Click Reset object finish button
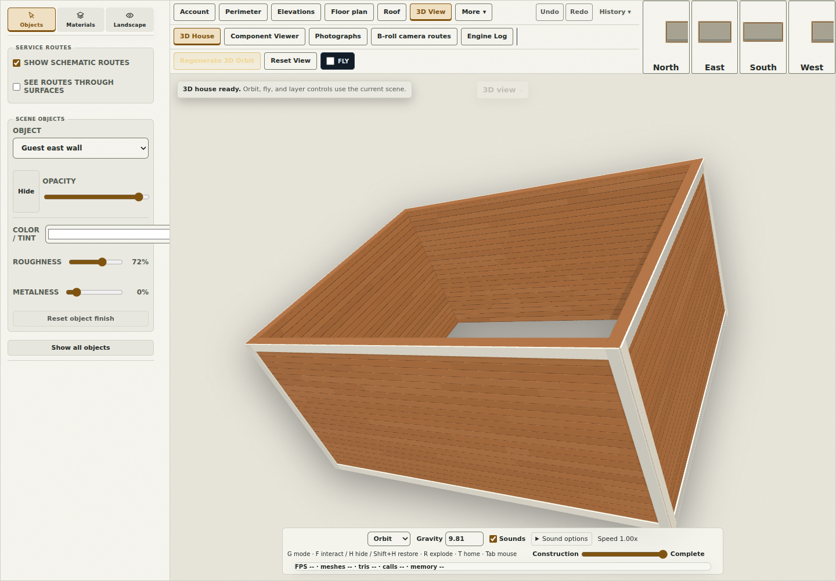 (x=81, y=318)
